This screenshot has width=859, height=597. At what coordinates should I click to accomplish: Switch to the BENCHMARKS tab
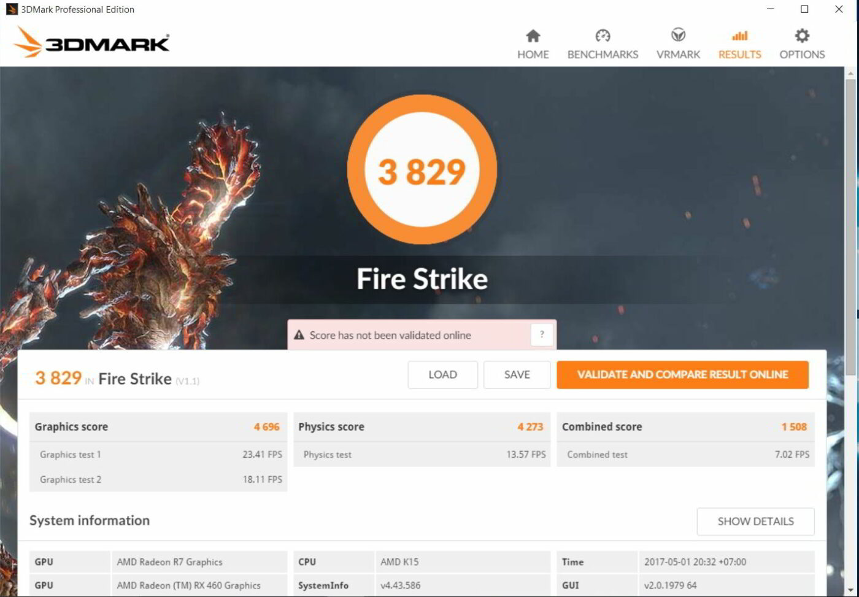[603, 54]
